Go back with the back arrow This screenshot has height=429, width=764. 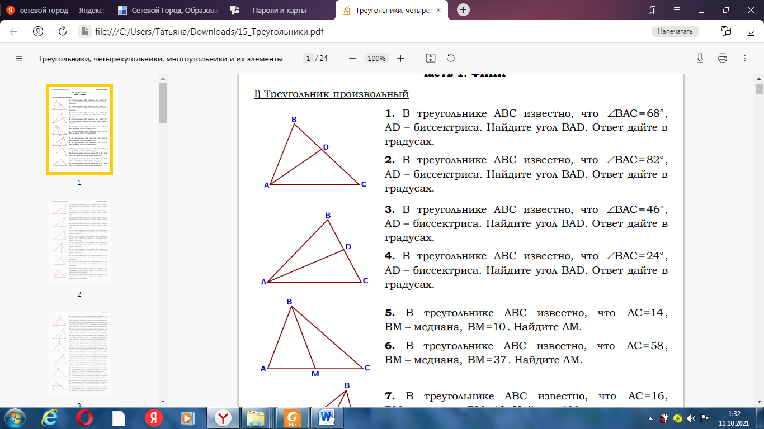click(x=13, y=31)
